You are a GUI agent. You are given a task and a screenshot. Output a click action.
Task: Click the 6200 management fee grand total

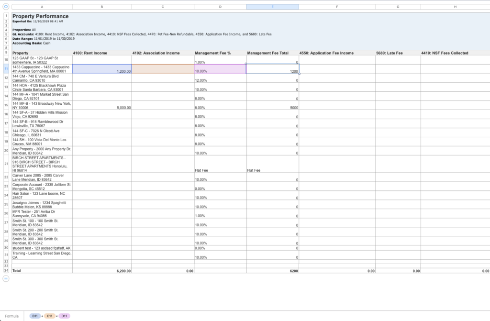[x=272, y=271]
